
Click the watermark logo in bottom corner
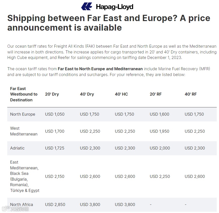(x=15, y=209)
